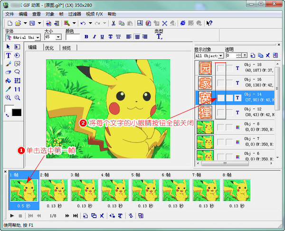Screen dimensions: 285x231
Task: Expand the dropdown beside the image wizard icon
Action: (x=74, y=23)
